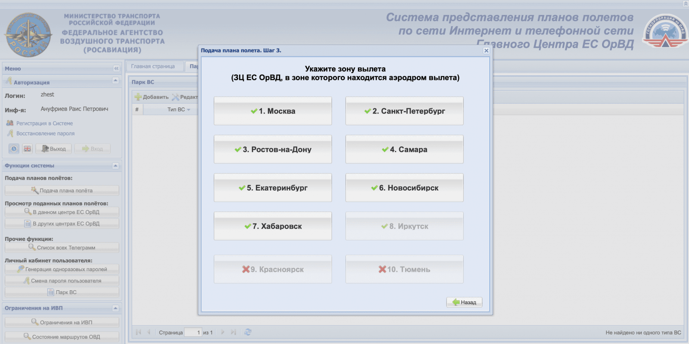Click the refresh icon in the pagination bar
689x344 pixels.
pos(248,332)
